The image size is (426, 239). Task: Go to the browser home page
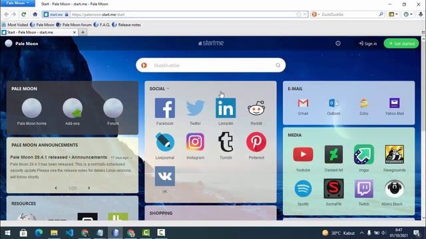35,15
